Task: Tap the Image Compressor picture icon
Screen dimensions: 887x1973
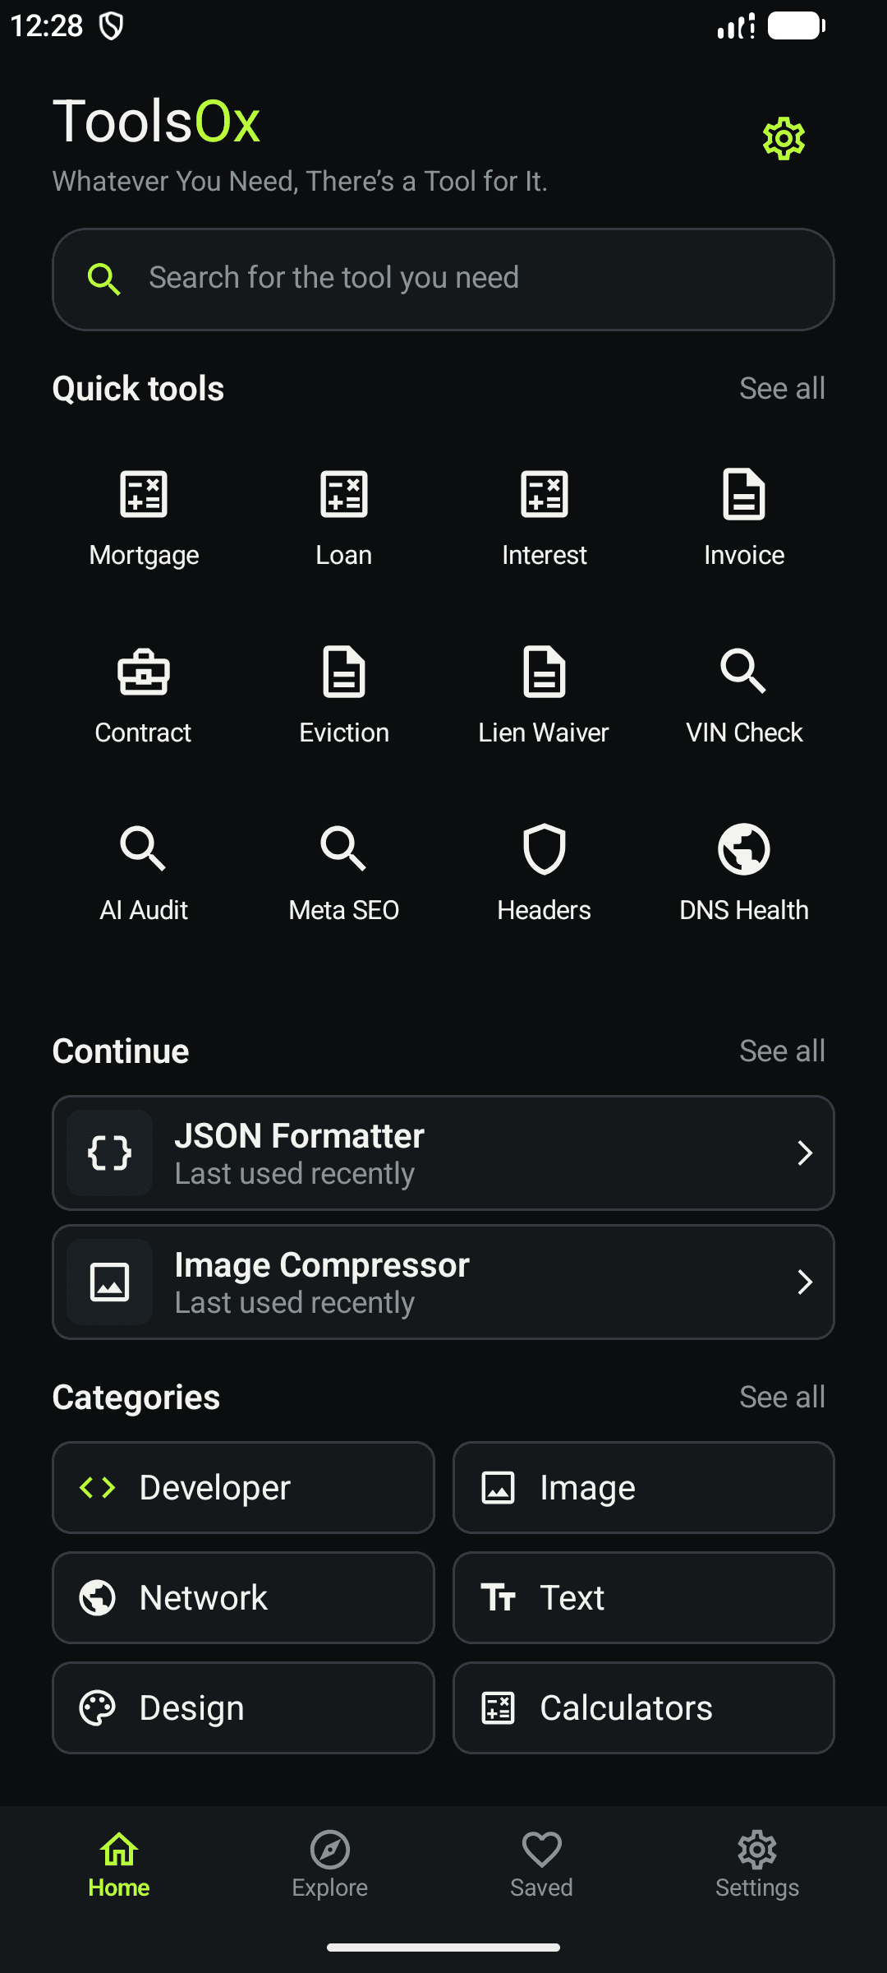Action: [109, 1282]
